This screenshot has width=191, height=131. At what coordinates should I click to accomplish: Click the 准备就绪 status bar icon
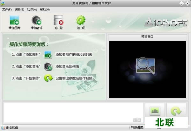4,128
